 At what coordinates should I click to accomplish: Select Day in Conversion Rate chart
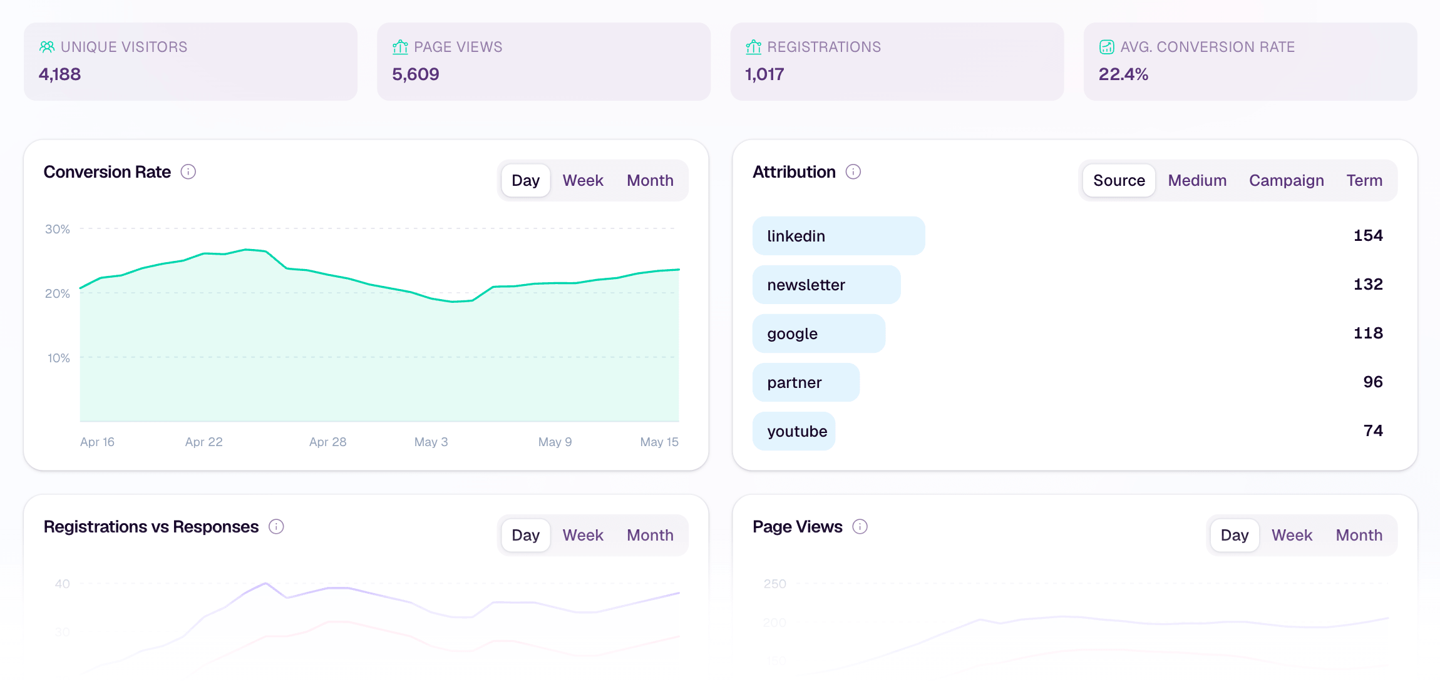tap(526, 180)
